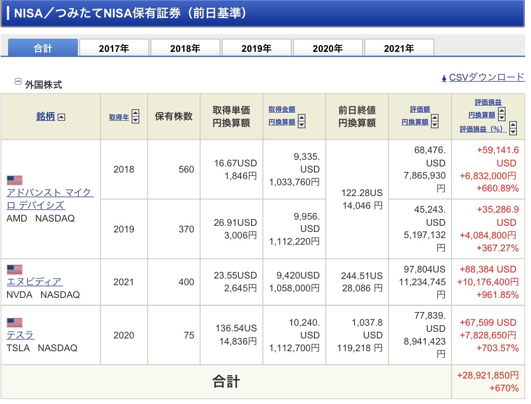The width and height of the screenshot is (531, 404).
Task: Collapse the 外国株式 section
Action: pos(18,82)
